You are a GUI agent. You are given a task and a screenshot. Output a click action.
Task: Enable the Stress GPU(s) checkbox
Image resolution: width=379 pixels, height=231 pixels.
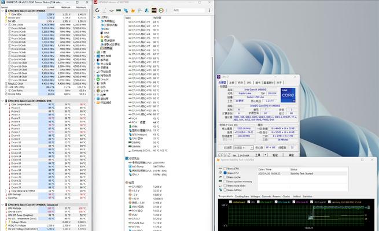225,190
